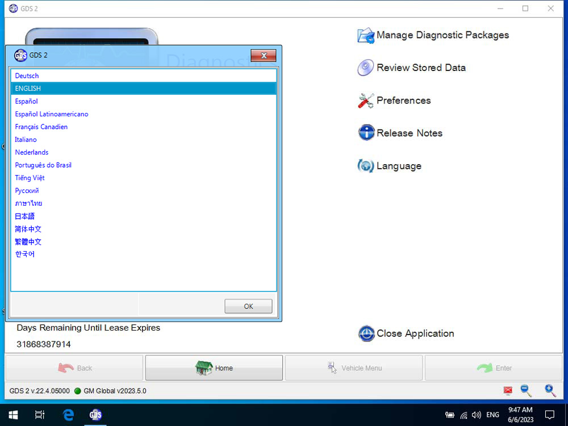Open the Review Stored Data link
Image resolution: width=568 pixels, height=426 pixels.
421,68
